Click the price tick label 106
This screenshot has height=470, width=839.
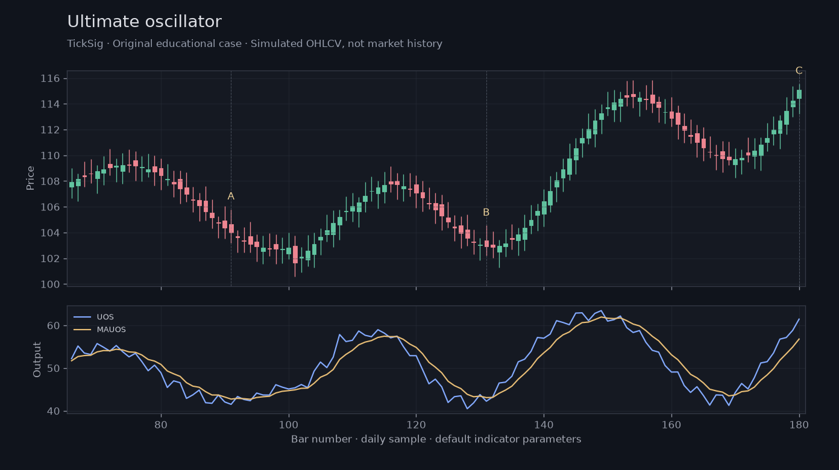51,207
